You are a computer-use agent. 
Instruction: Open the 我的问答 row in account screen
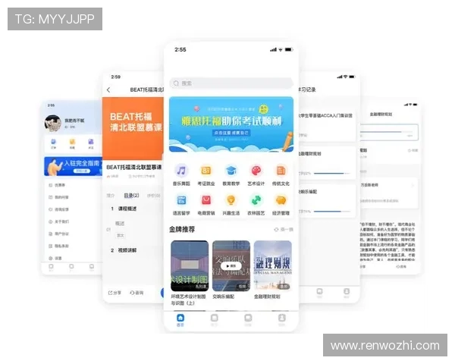pyautogui.click(x=72, y=197)
